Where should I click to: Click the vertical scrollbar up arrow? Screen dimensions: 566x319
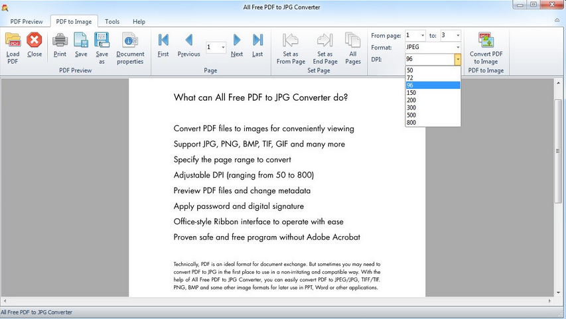pyautogui.click(x=558, y=83)
